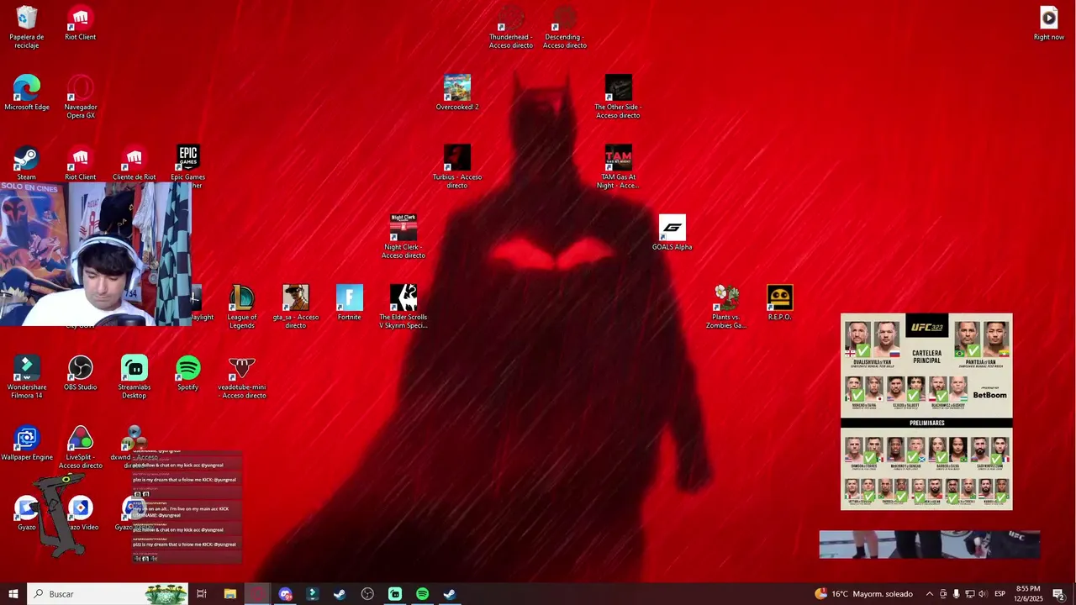Open the Cliente de Riot shortcut

[x=134, y=162]
